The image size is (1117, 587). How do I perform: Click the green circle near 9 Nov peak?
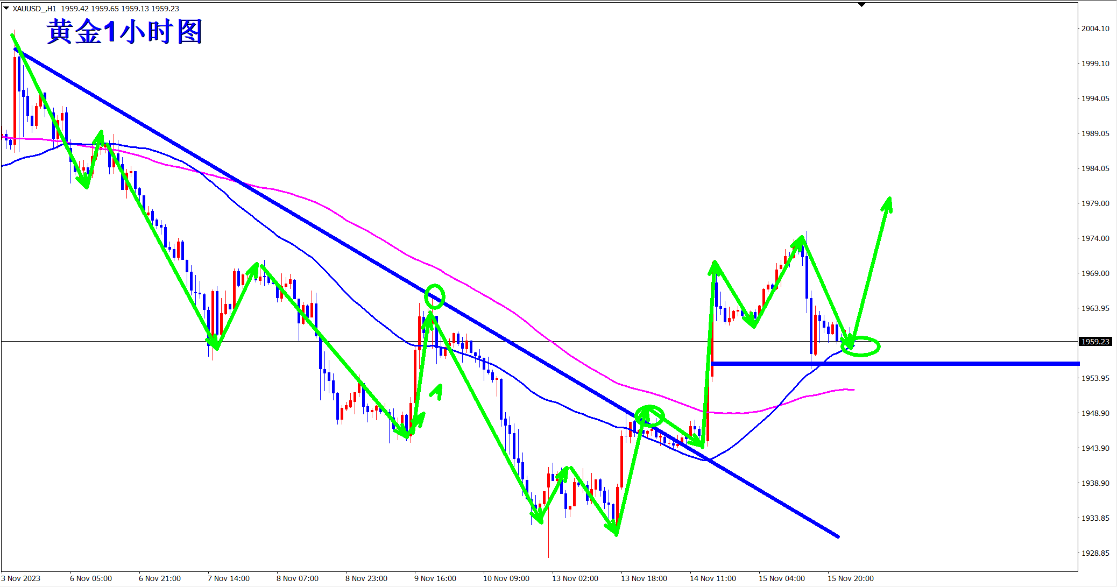click(435, 296)
